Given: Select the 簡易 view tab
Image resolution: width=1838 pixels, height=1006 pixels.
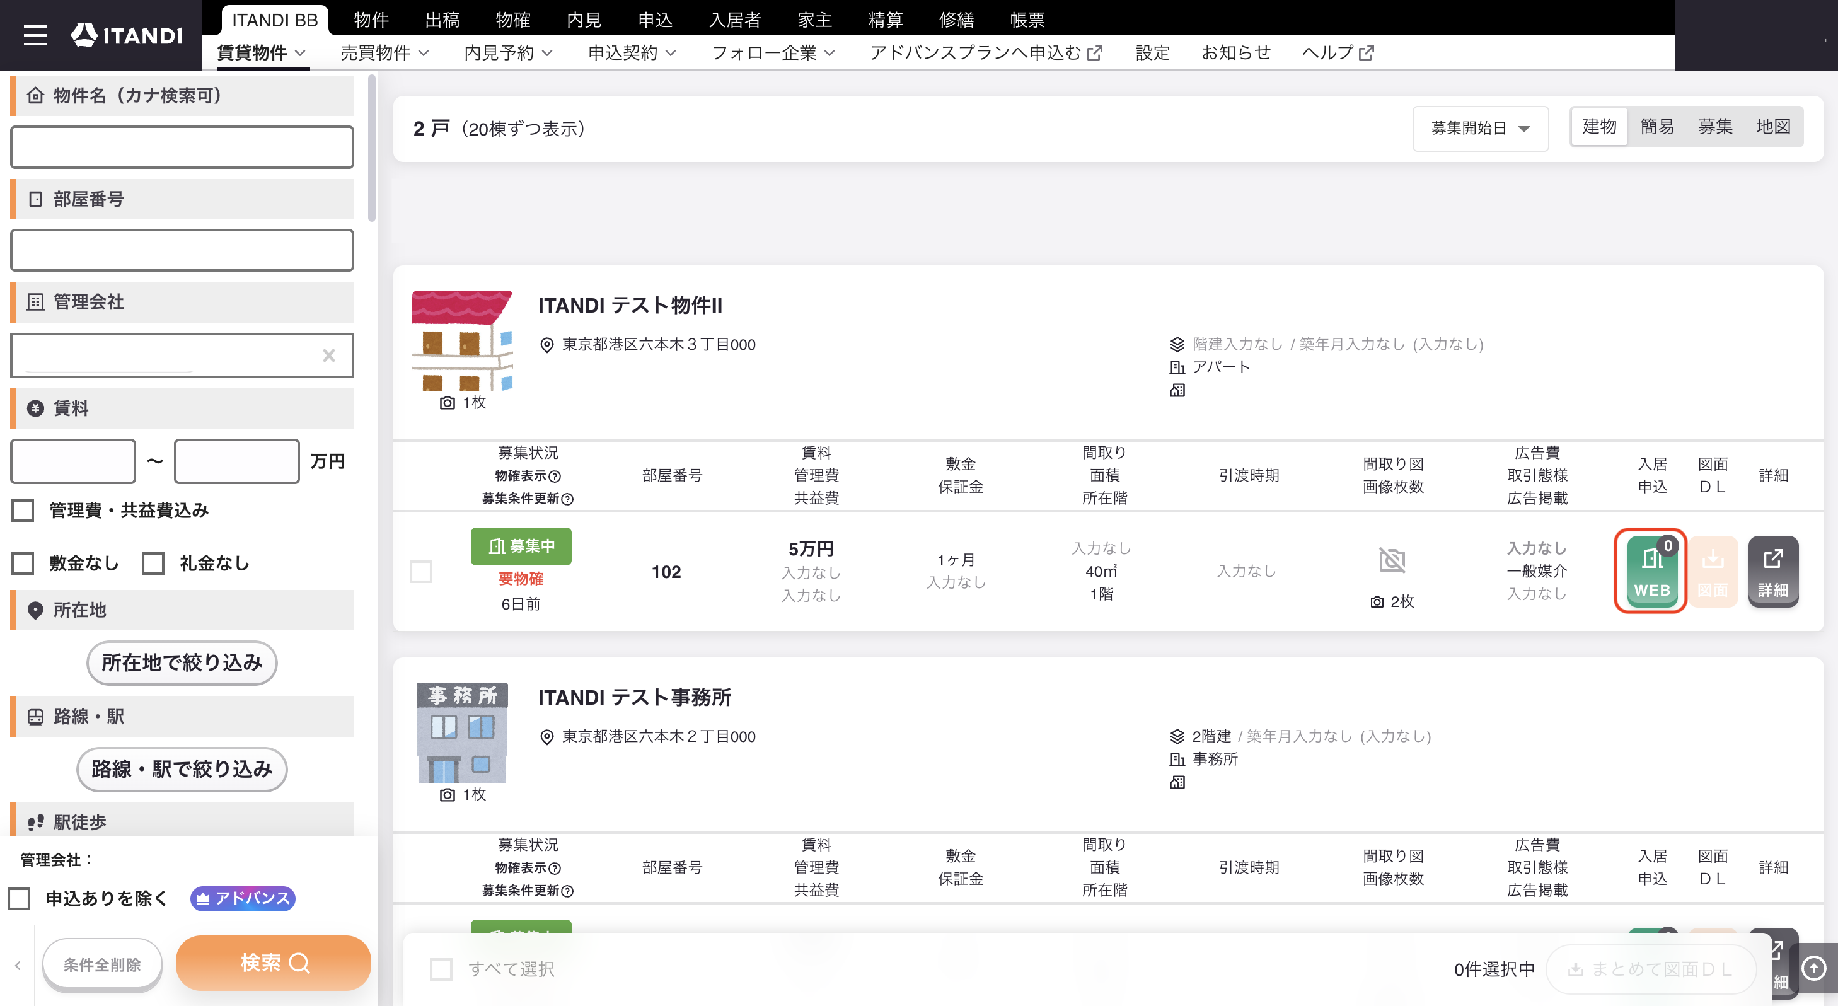Looking at the screenshot, I should (x=1656, y=127).
